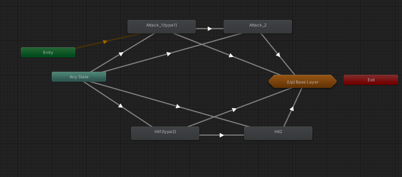Select the red Exit node

click(x=371, y=80)
